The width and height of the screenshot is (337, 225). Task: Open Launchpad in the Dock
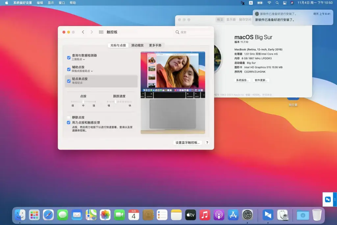34,215
